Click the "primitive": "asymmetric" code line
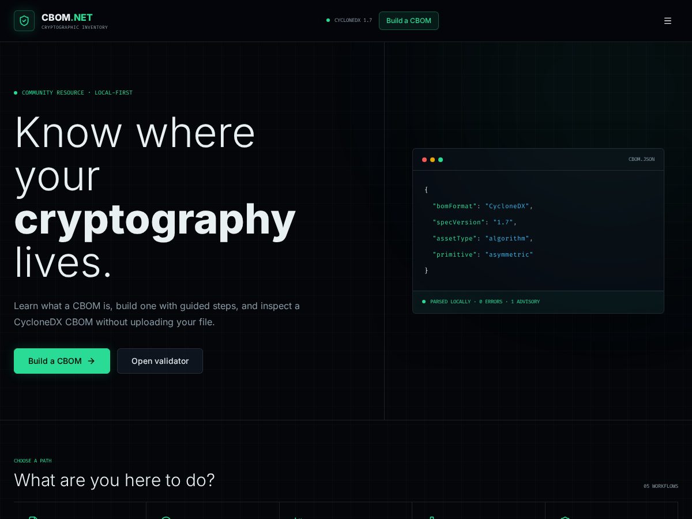Screen dimensions: 692x519 [x=483, y=254]
